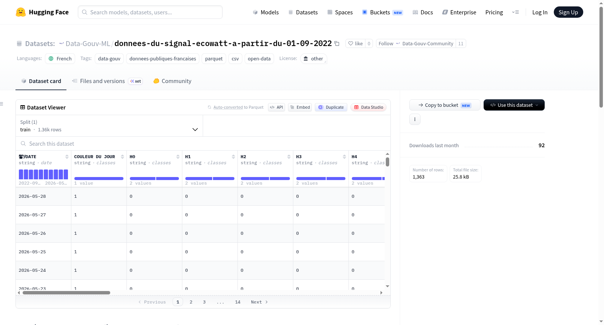Click the DATE histogram bars
This screenshot has width=604, height=325.
[43, 174]
